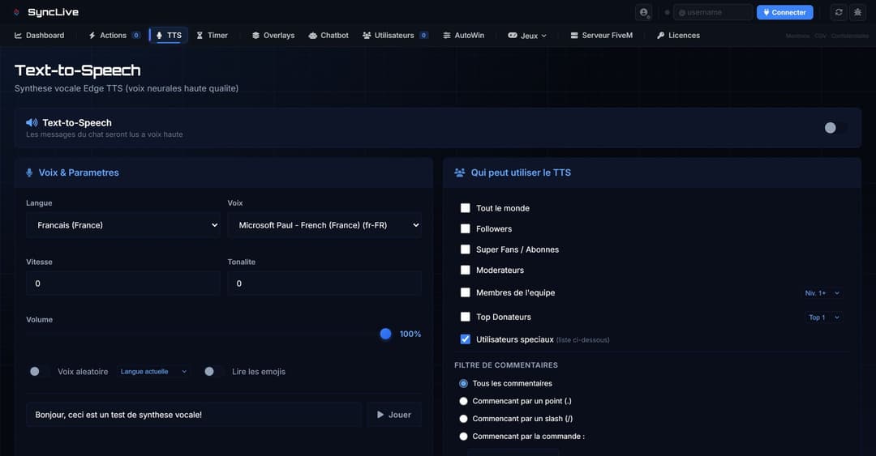Enable the main Text-to-Speech switch
Screen dimensions: 876x456
click(835, 128)
